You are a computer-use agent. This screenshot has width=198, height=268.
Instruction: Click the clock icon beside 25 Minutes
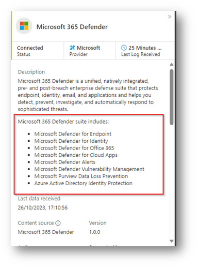[124, 48]
